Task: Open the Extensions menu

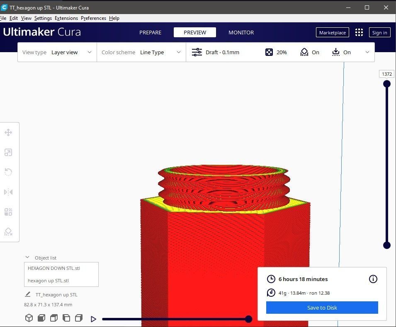Action: [66, 18]
